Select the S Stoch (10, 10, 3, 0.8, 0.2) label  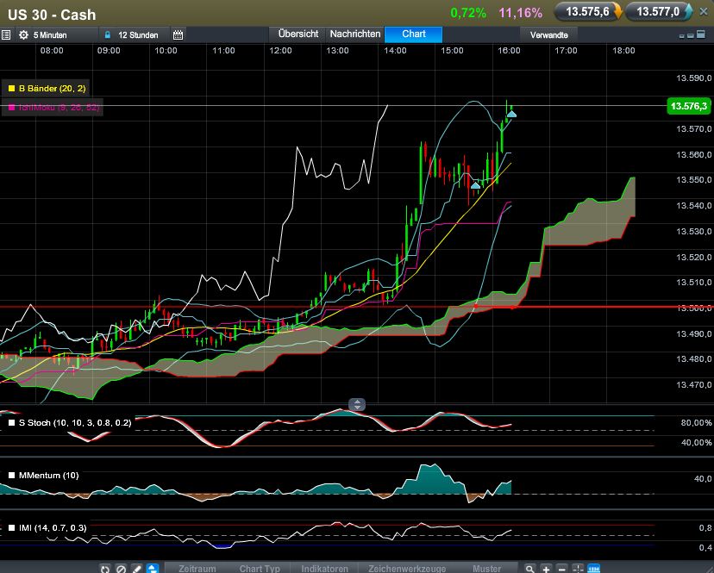point(75,423)
